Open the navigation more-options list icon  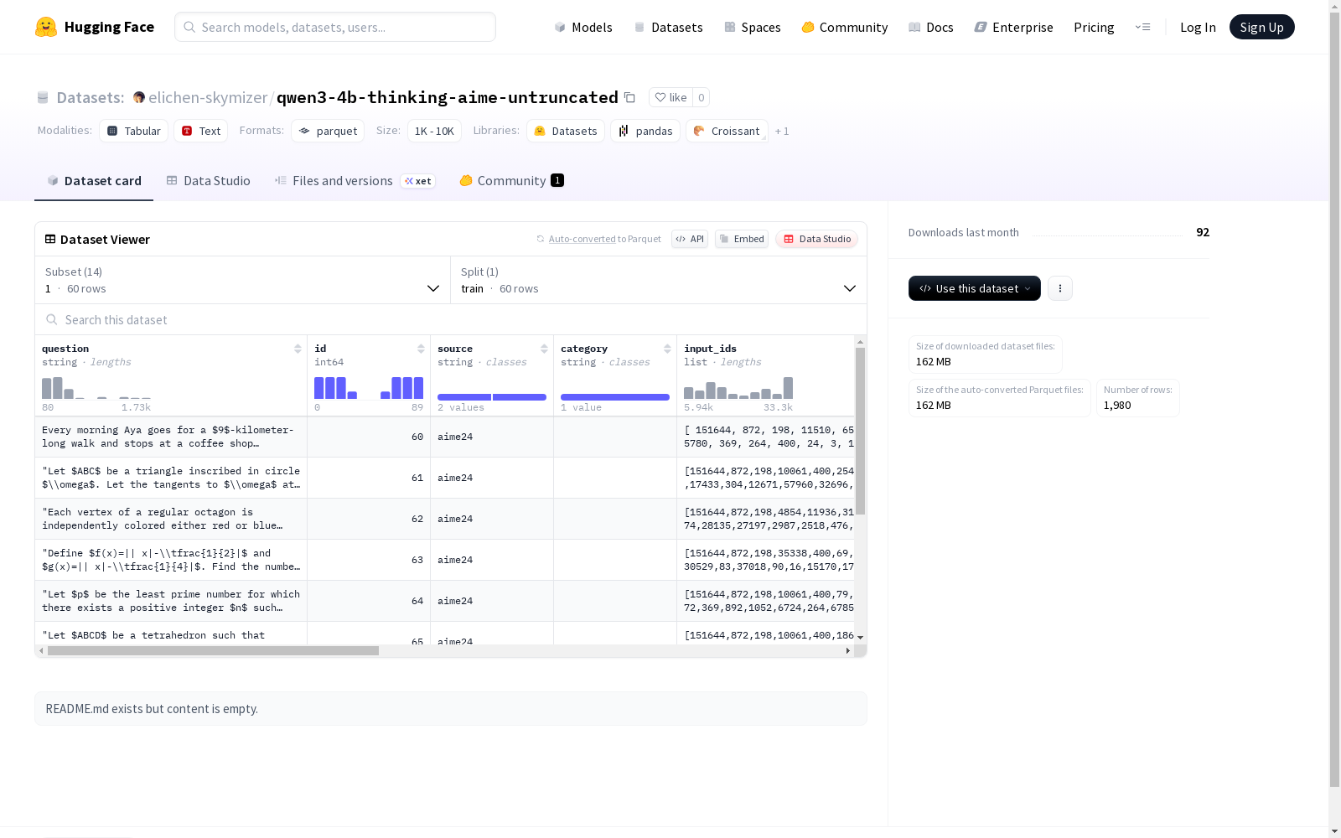[x=1143, y=27]
